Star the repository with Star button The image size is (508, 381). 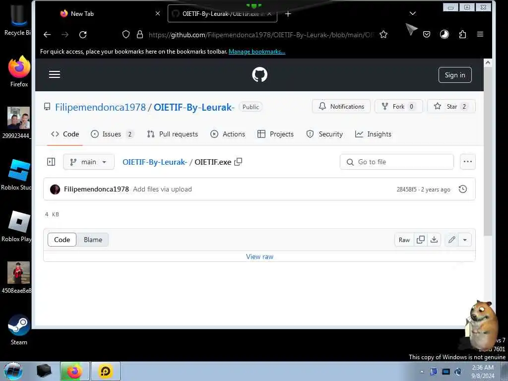(451, 106)
